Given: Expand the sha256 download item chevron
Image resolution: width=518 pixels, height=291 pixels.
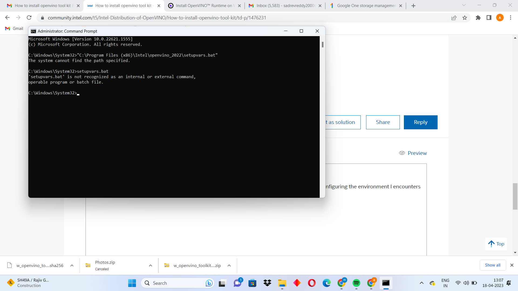Looking at the screenshot, I should tap(72, 265).
